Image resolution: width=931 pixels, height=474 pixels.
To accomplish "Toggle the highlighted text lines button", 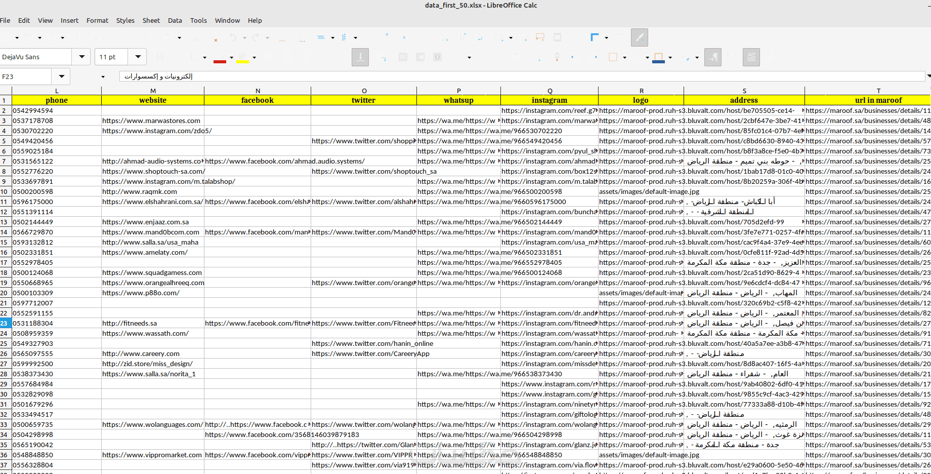I will [751, 57].
